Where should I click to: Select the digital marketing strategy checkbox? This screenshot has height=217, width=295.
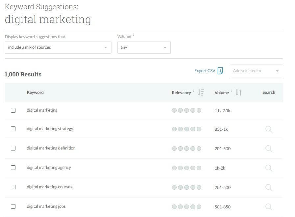click(x=13, y=129)
